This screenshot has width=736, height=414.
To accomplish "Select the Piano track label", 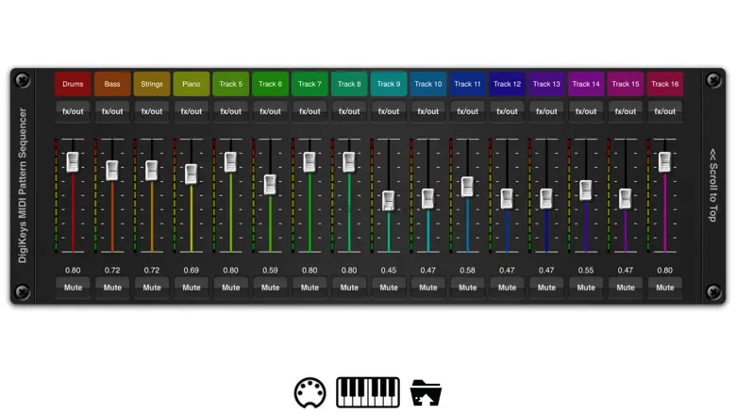I will (191, 84).
